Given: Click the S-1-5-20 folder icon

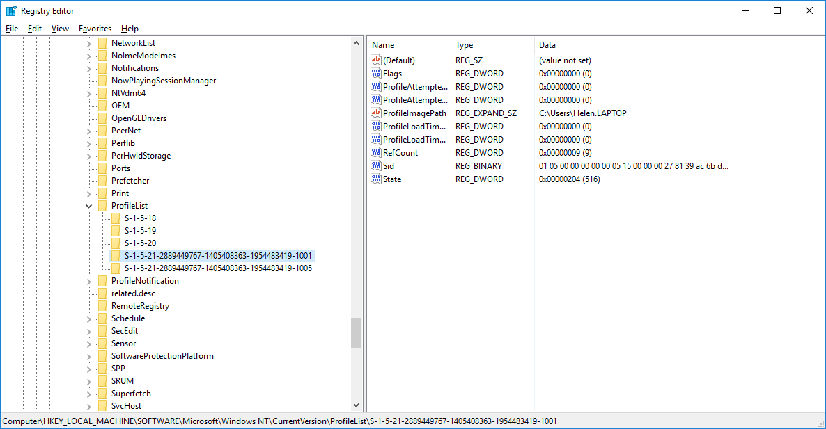Looking at the screenshot, I should tap(116, 243).
